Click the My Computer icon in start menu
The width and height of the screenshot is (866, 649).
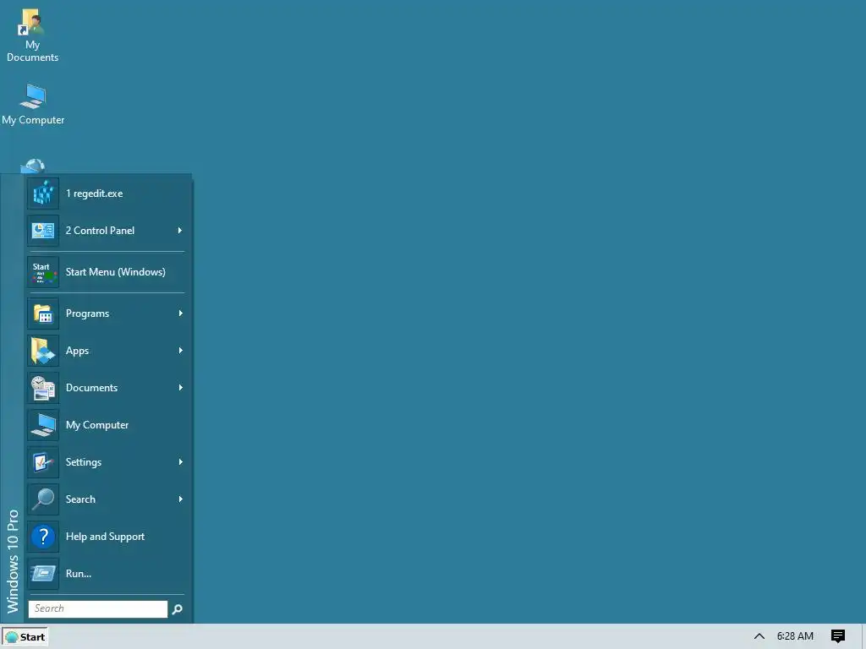pos(43,425)
